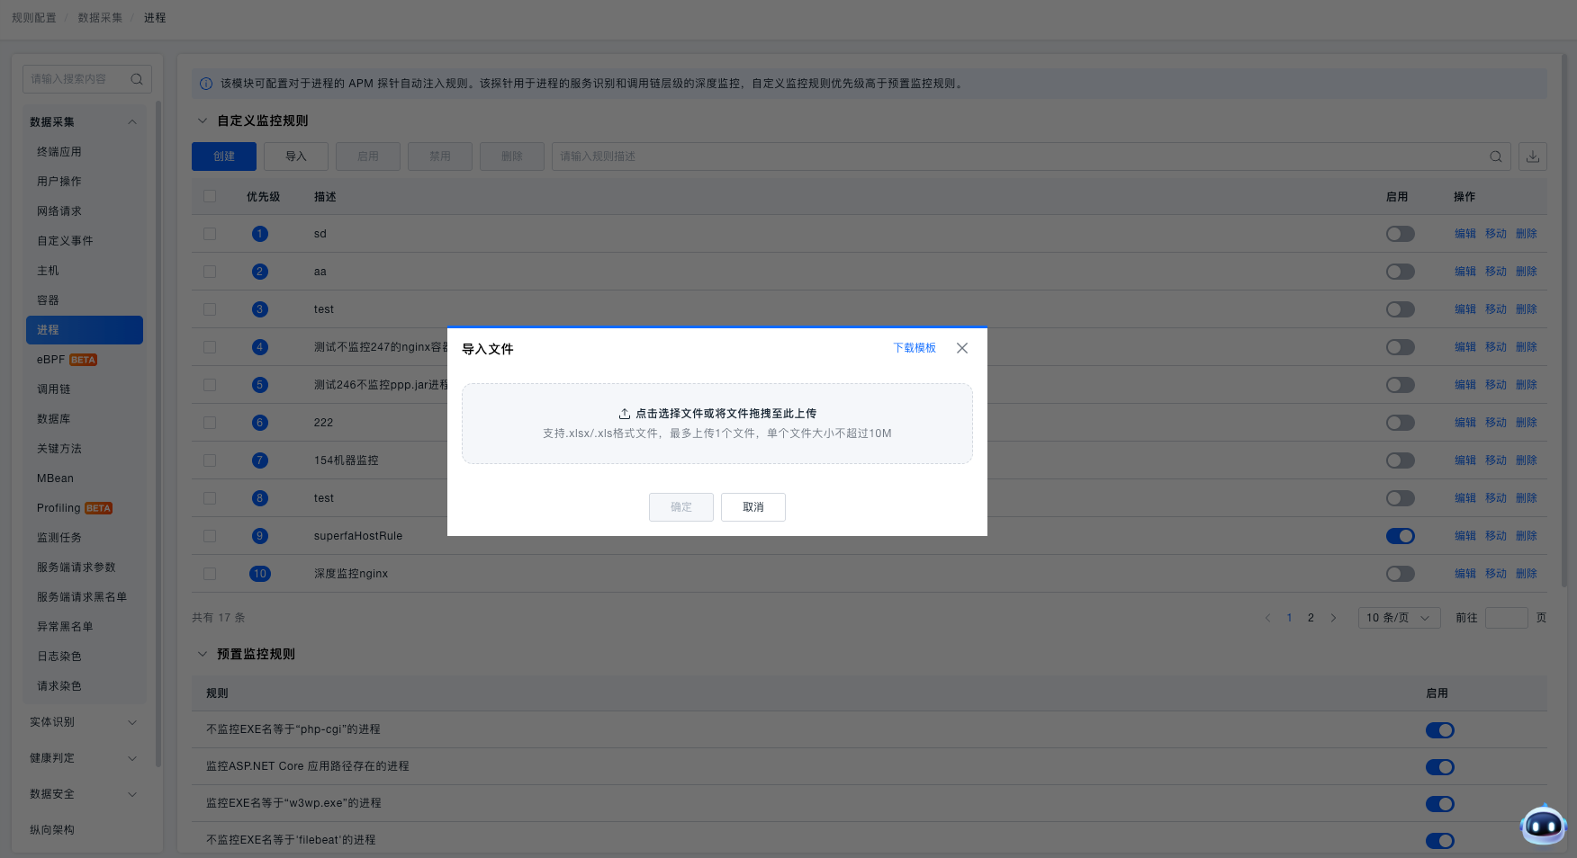Click 编辑 for rule sd
Screen dimensions: 1577x858
click(1465, 234)
